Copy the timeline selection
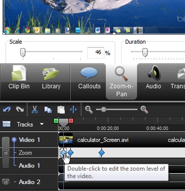 (x=48, y=110)
